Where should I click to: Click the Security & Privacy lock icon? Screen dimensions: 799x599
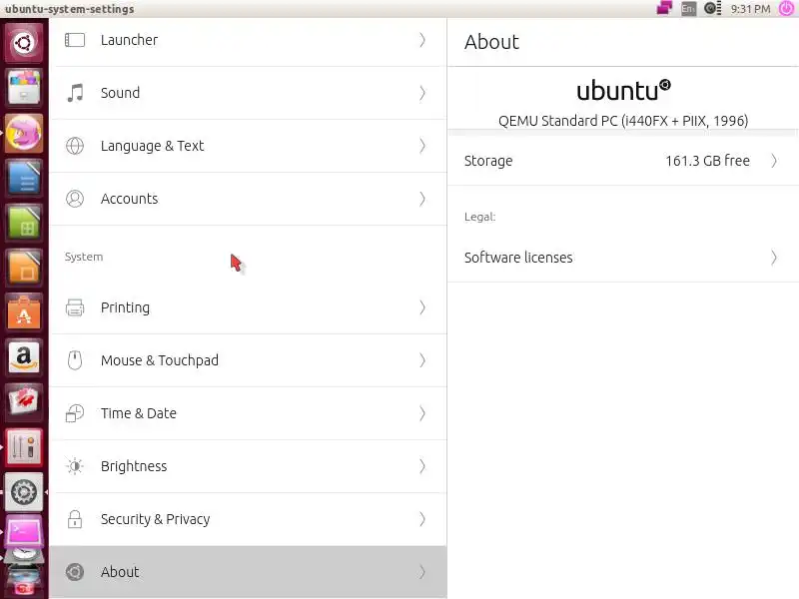pos(75,519)
